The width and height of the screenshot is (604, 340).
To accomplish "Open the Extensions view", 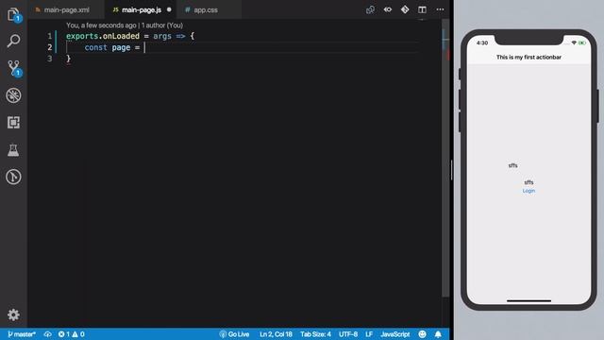I will click(13, 123).
